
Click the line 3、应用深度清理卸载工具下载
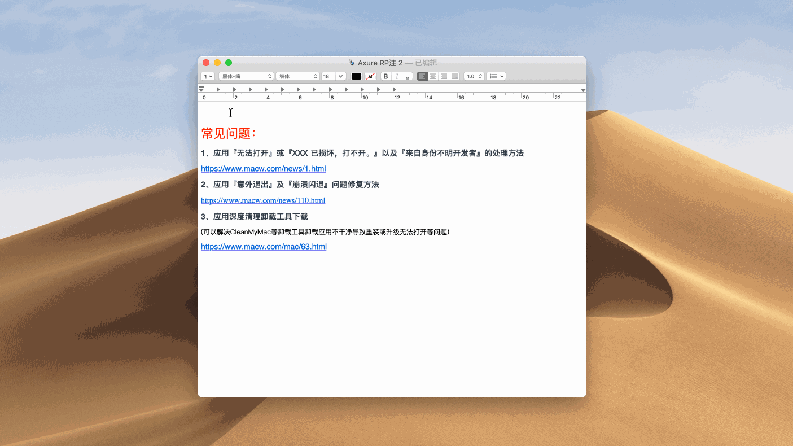point(255,216)
